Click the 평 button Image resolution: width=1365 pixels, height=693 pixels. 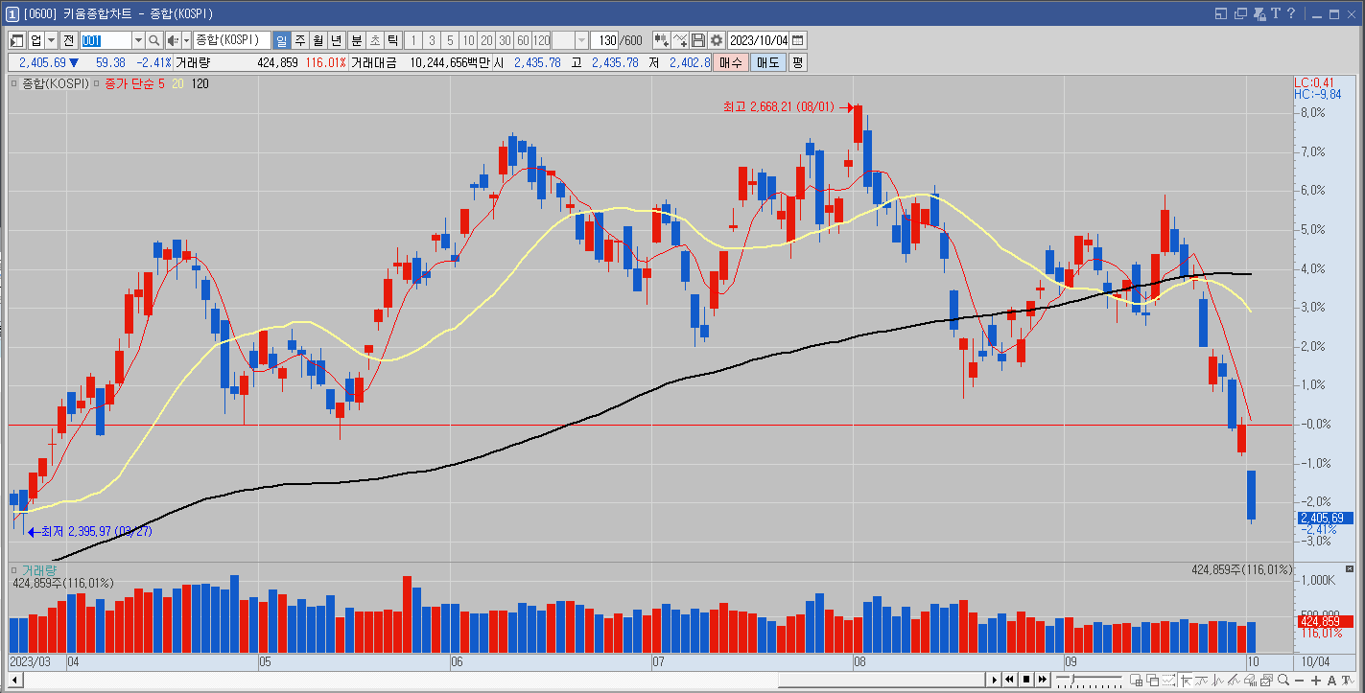(798, 62)
